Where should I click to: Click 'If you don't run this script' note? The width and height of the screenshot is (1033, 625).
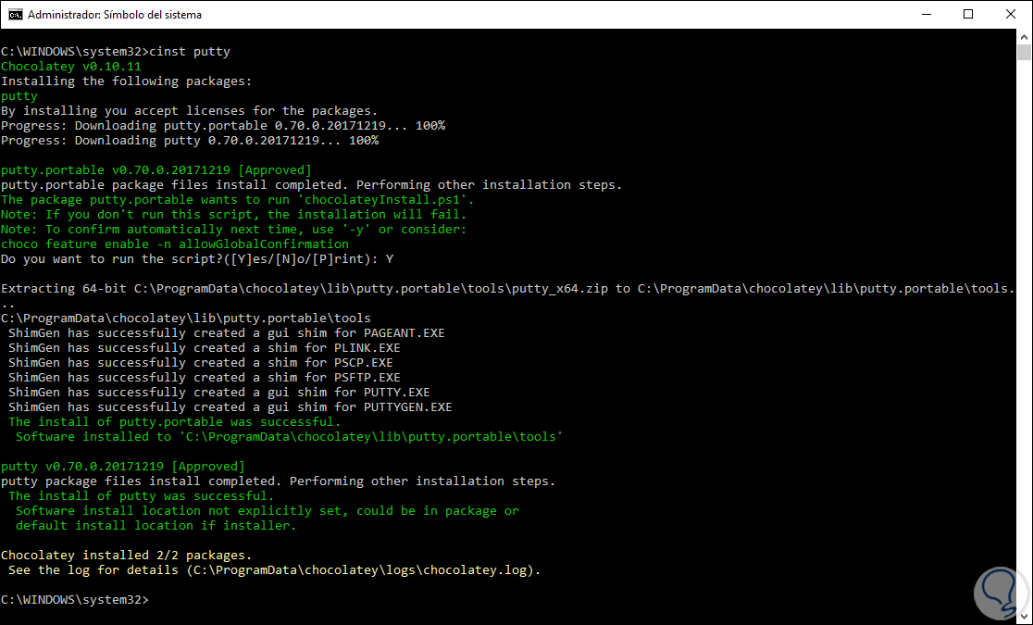tap(234, 214)
